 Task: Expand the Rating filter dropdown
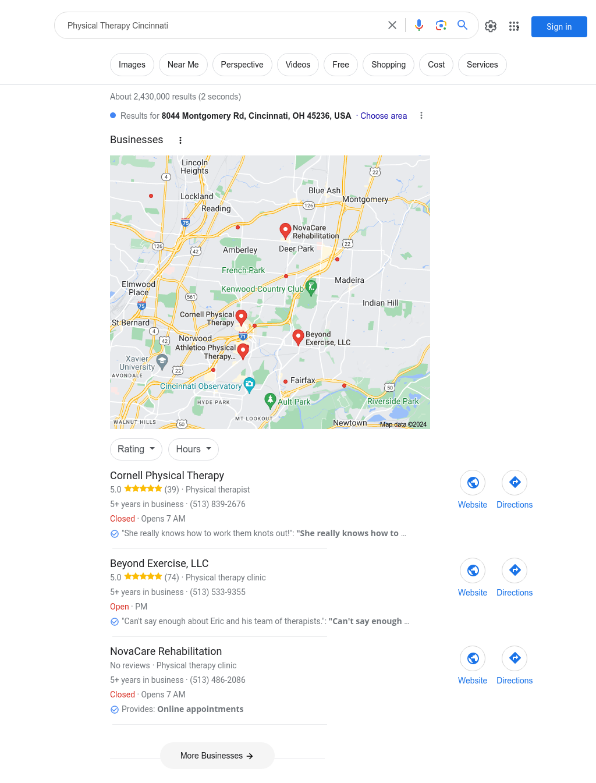136,449
